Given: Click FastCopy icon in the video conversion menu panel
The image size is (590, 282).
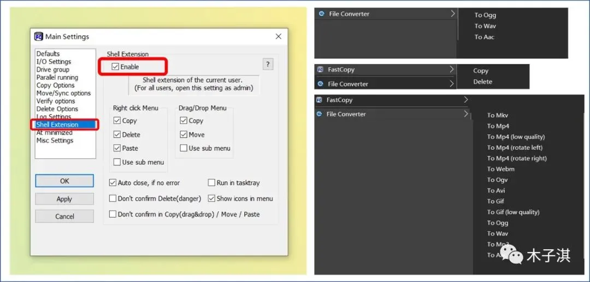Looking at the screenshot, I should (x=320, y=100).
